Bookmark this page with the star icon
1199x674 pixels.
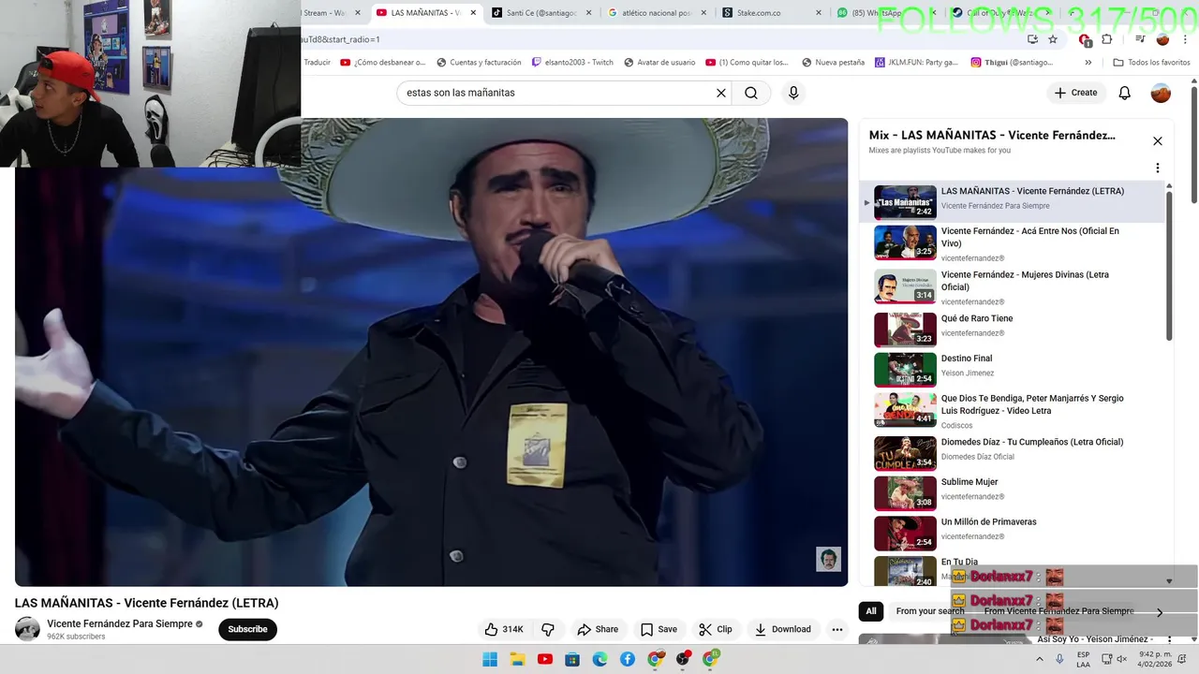point(1053,39)
